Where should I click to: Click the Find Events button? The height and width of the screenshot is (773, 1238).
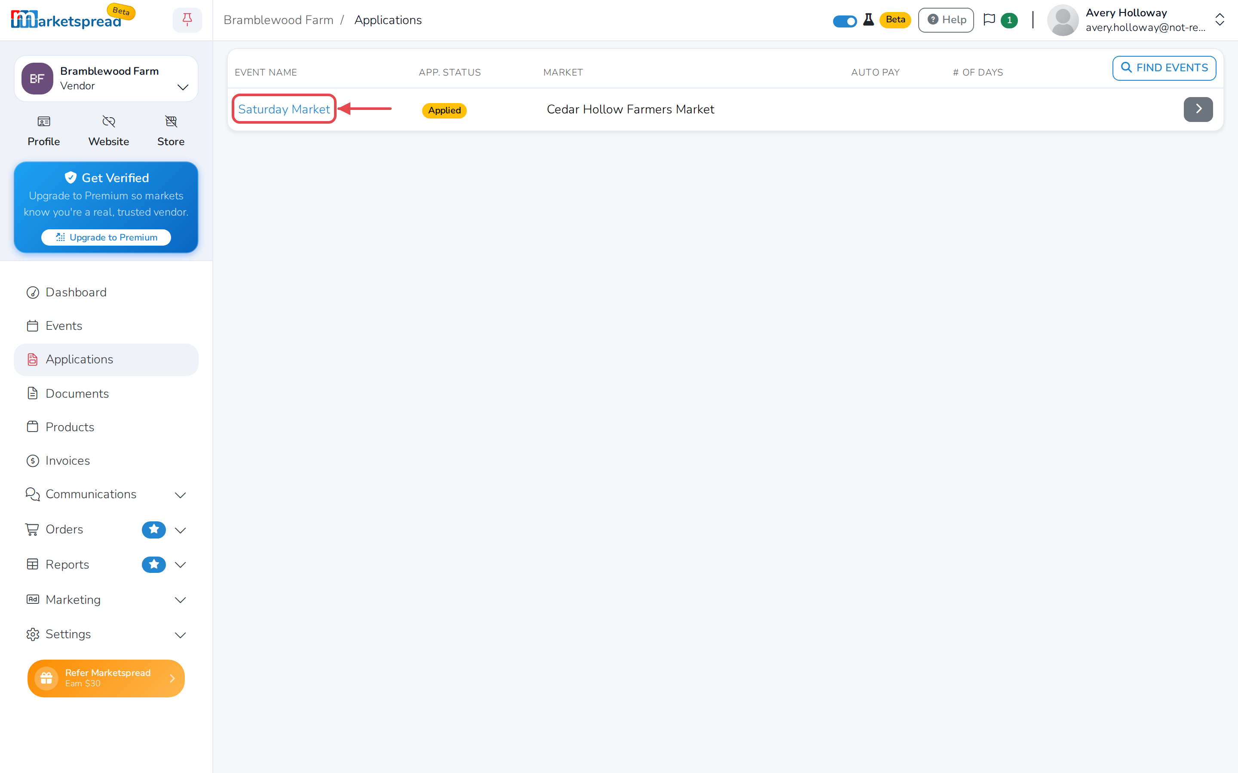click(x=1164, y=68)
